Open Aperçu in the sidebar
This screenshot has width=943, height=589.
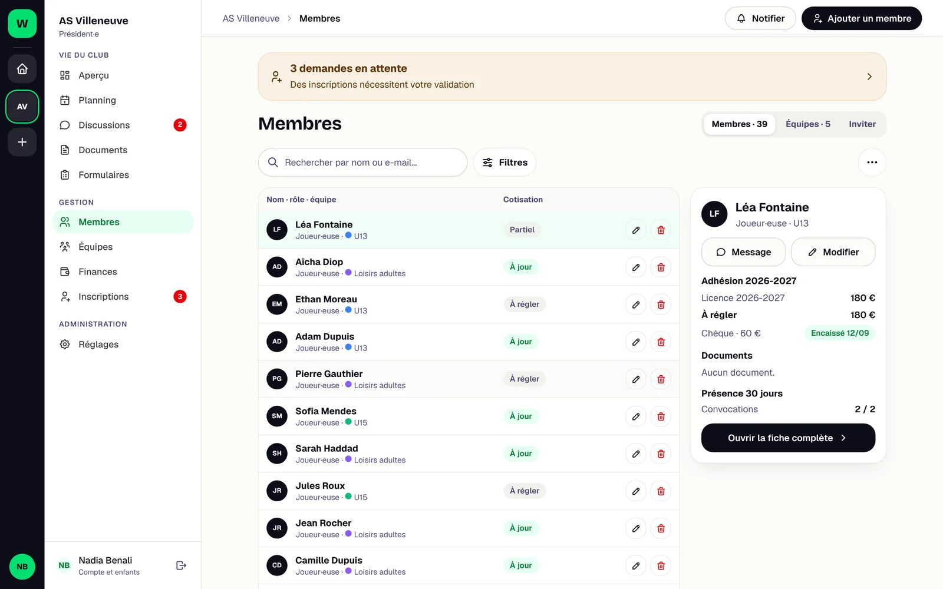[123, 75]
